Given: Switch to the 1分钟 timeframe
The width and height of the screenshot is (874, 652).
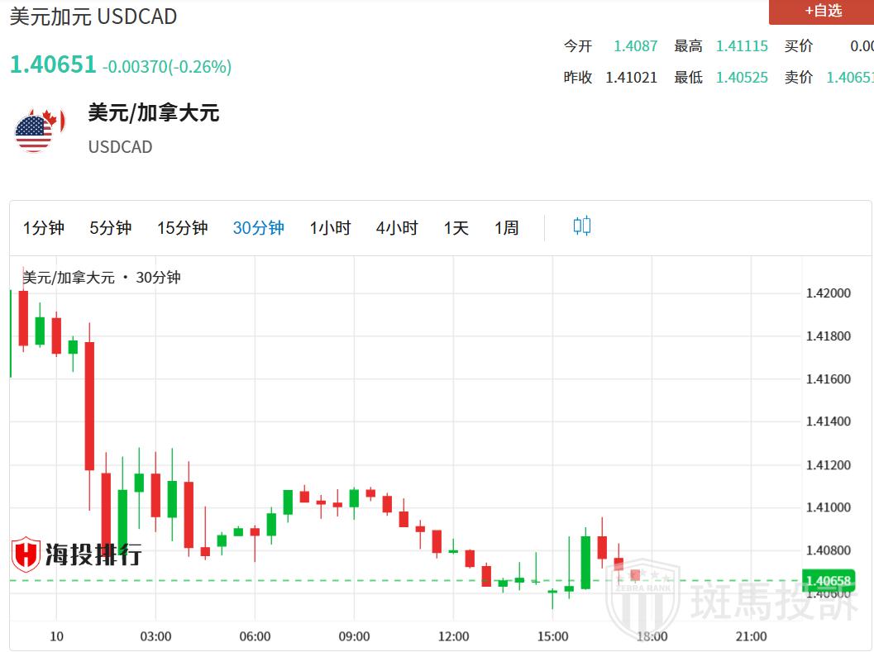Looking at the screenshot, I should (x=44, y=228).
